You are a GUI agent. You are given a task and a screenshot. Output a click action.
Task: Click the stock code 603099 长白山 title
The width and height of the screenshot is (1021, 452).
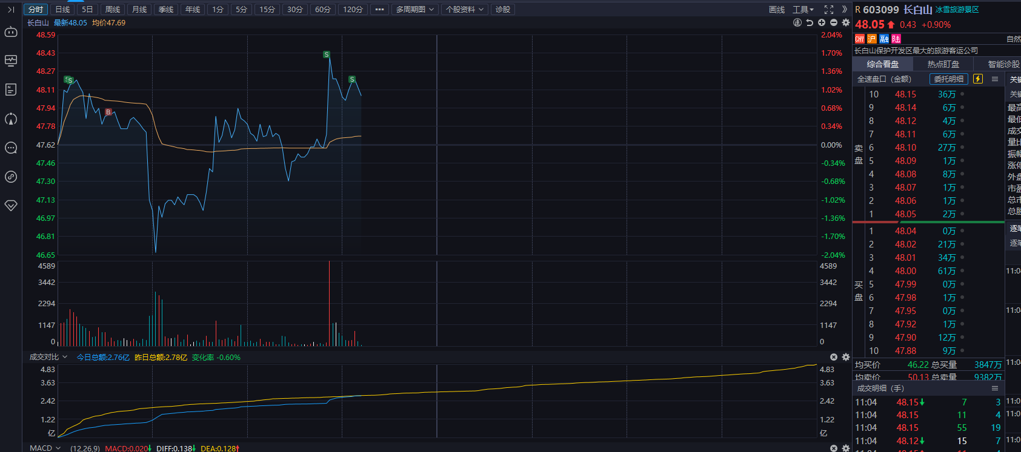tap(897, 10)
